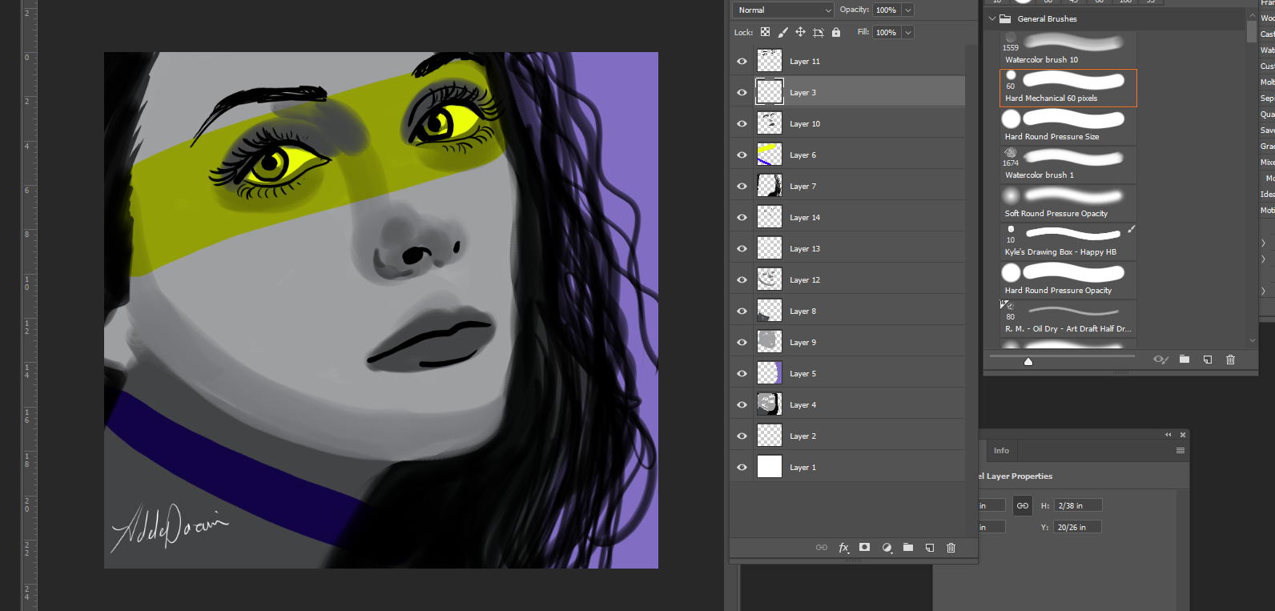Click the lock image pixels brush icon

pos(782,32)
